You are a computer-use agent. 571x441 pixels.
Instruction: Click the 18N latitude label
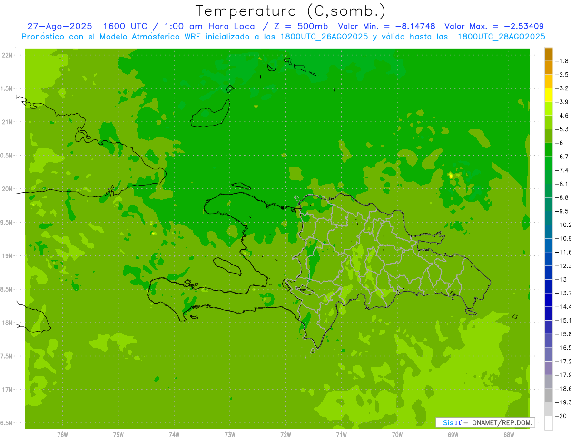7,323
